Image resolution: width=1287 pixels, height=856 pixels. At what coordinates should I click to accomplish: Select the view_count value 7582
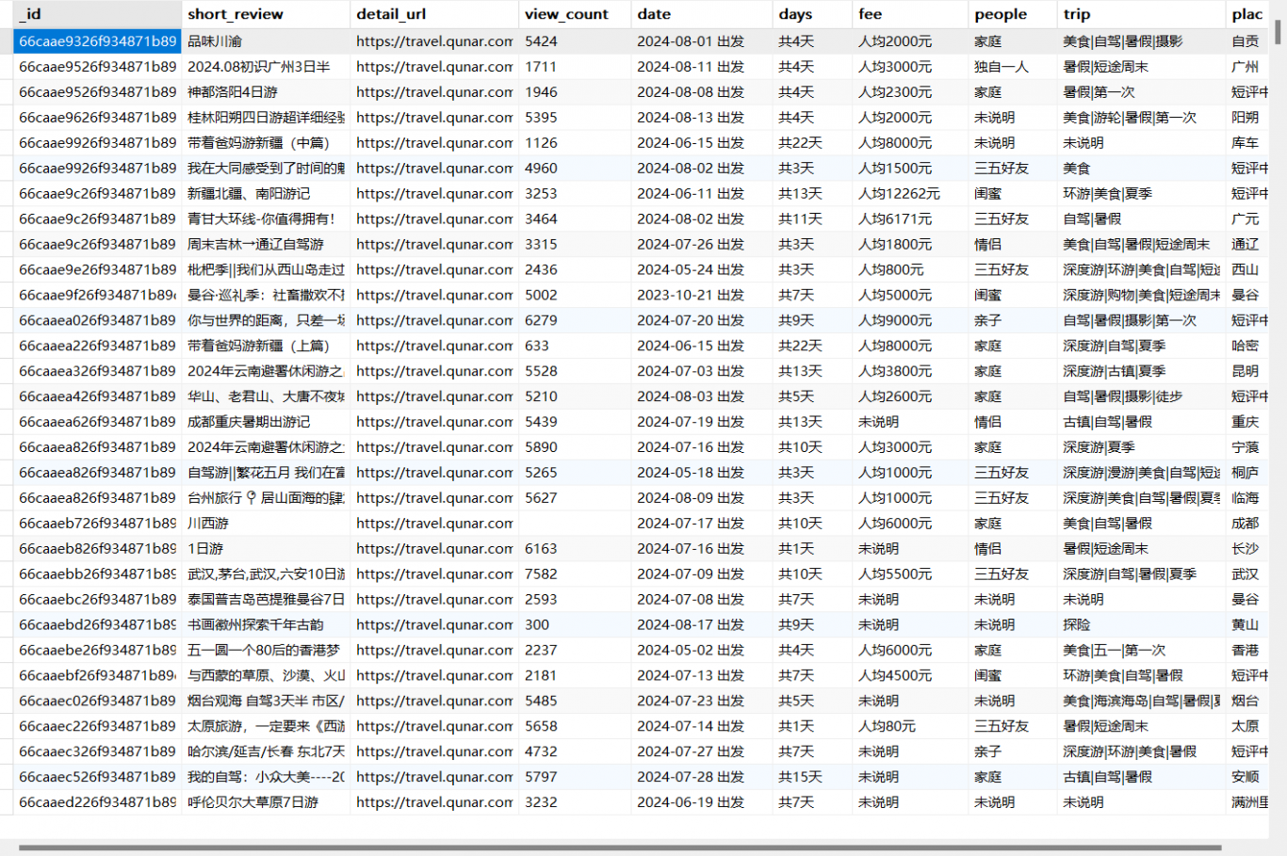pyautogui.click(x=575, y=573)
